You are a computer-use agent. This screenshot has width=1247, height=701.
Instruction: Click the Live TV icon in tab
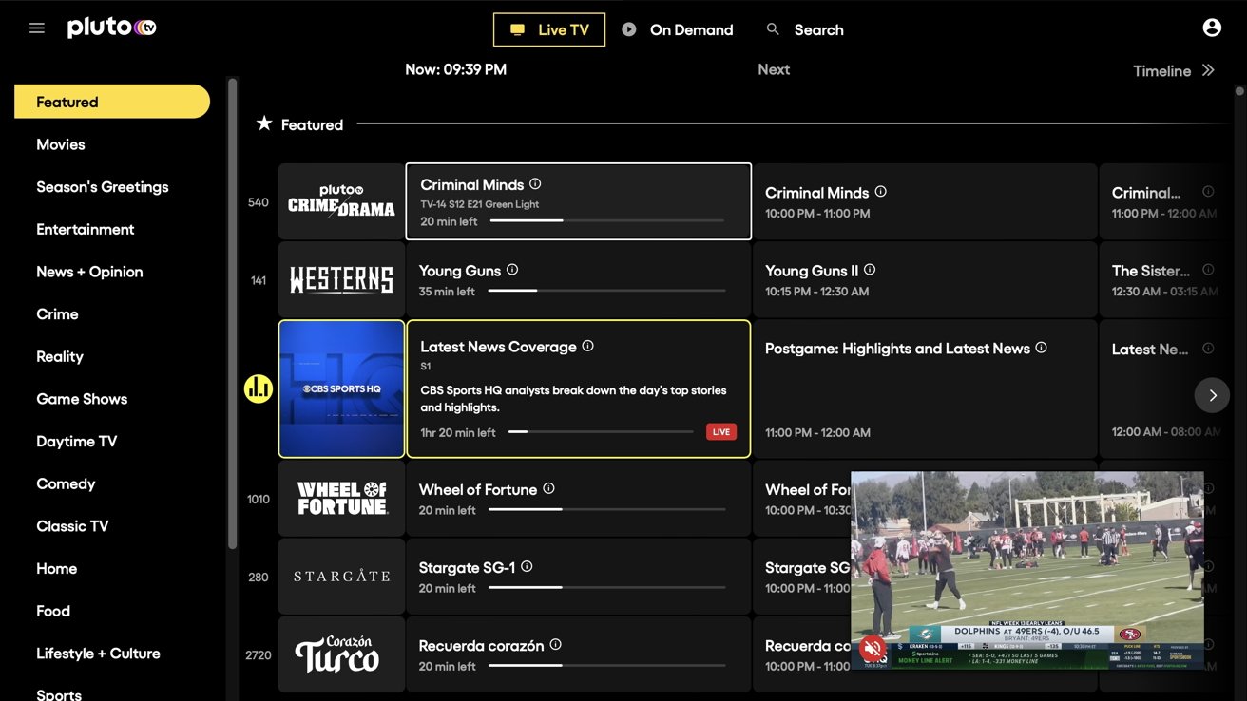[x=517, y=29]
